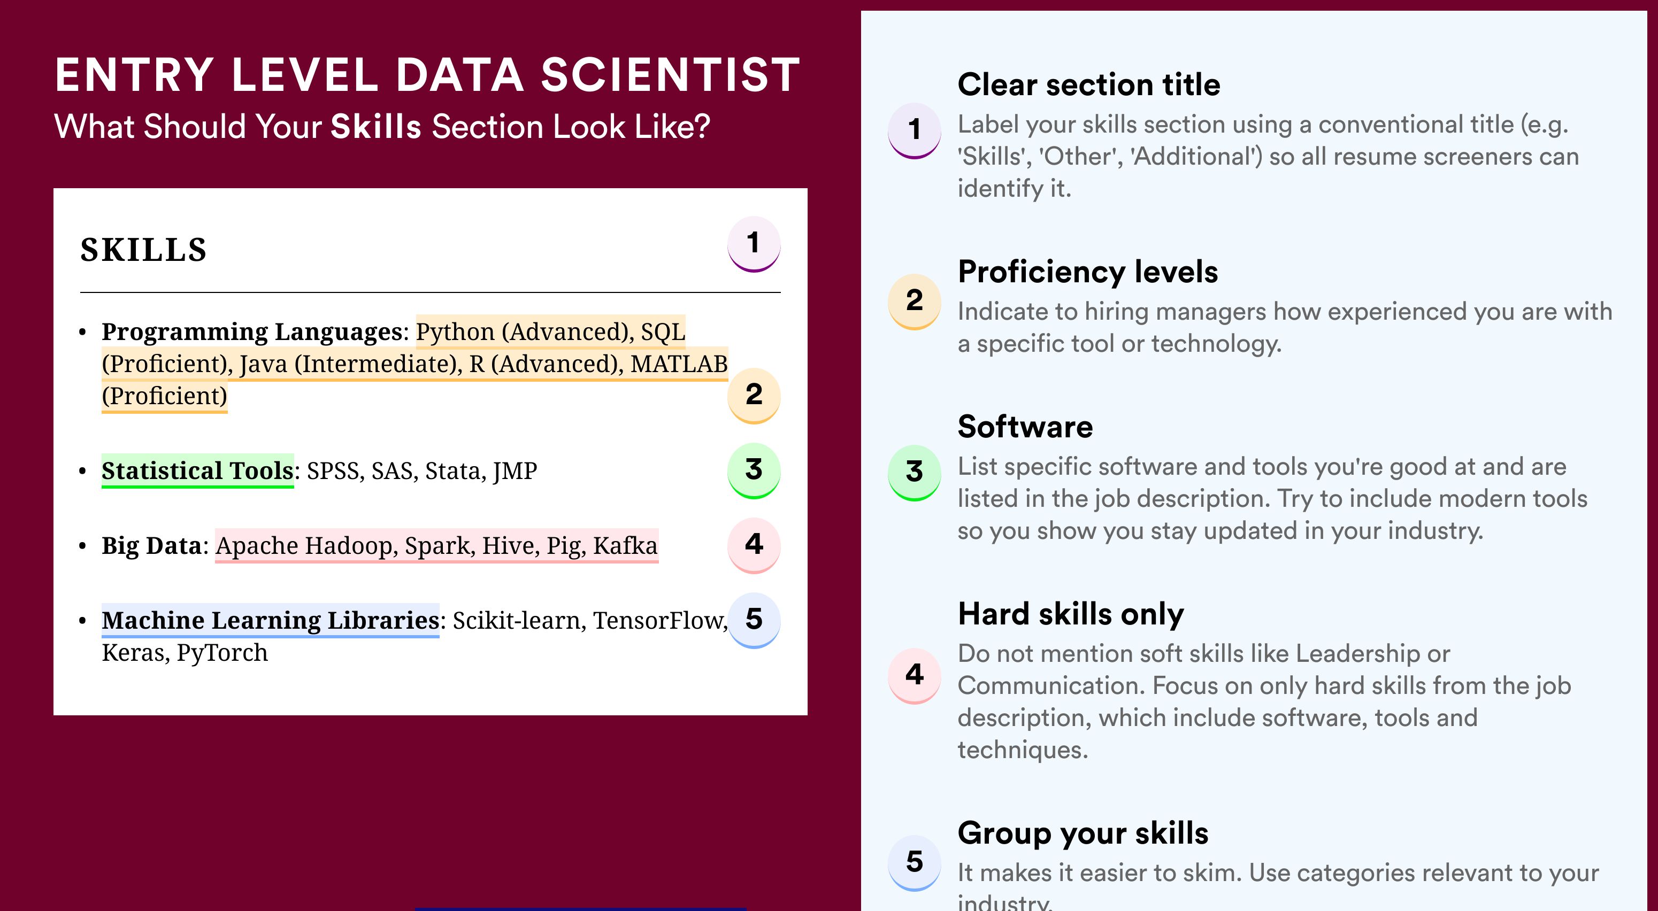Click the 'Group your skills' heading
The width and height of the screenshot is (1658, 911).
coord(1083,833)
